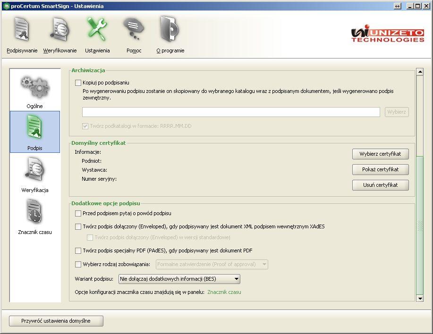Switch to the Znacznik czasu tab label
This screenshot has width=433, height=334.
click(x=35, y=232)
